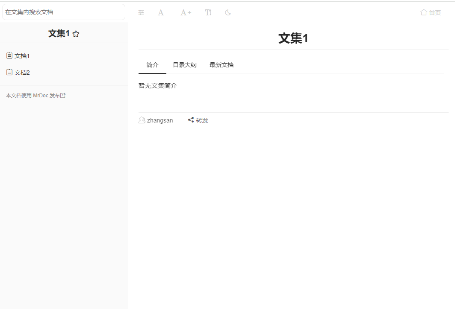Viewport: 455px width, 309px height.
Task: Click the user avatar icon beside zhangsan
Action: coord(142,120)
